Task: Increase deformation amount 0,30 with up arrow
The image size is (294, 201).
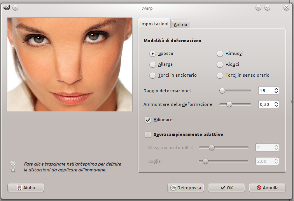Action: coord(276,102)
